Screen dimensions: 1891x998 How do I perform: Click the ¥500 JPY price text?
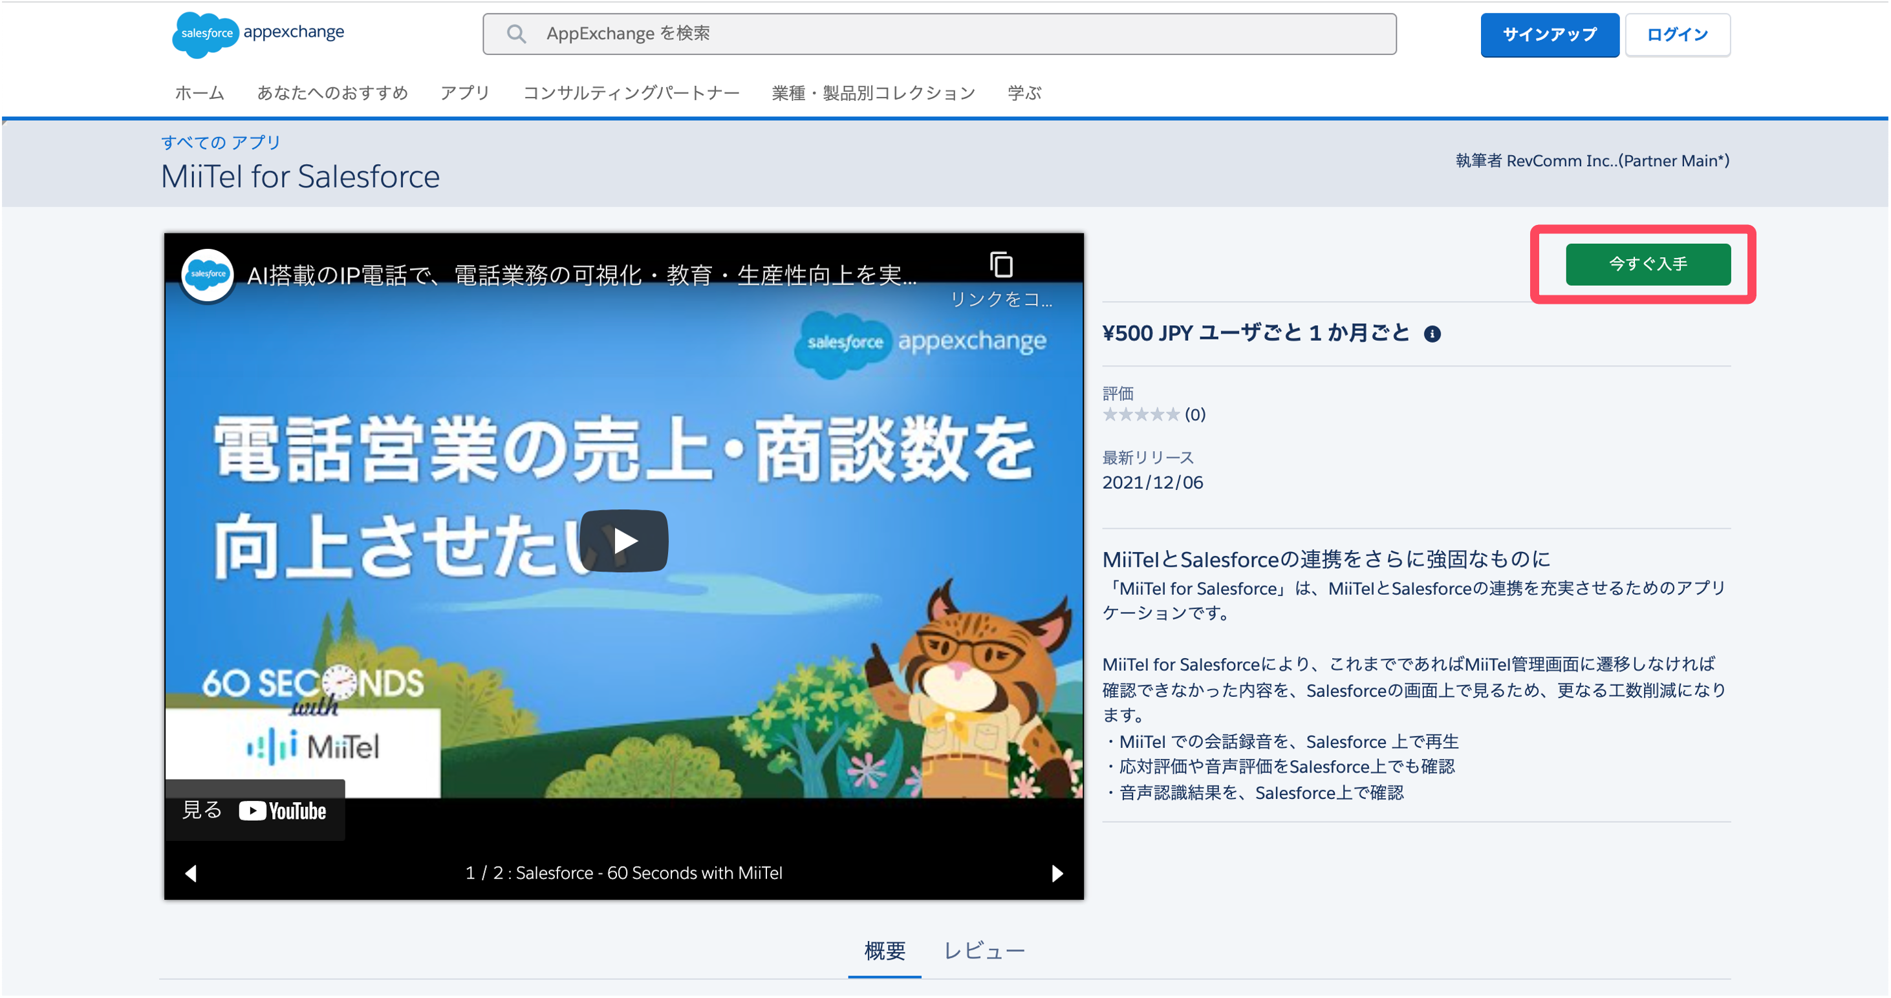tap(1255, 333)
